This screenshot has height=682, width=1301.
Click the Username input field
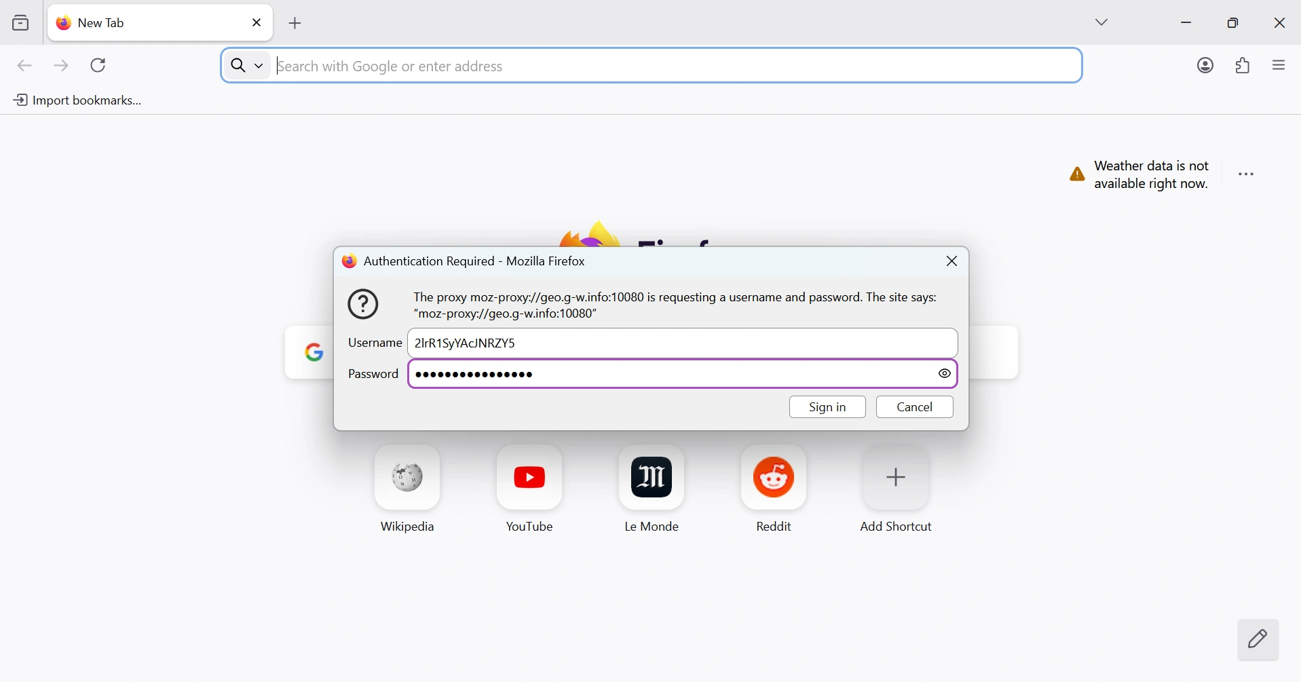click(682, 343)
